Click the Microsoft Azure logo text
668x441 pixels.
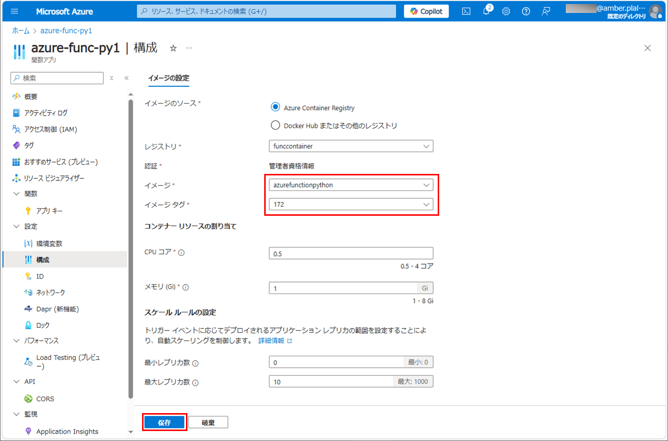(x=64, y=11)
